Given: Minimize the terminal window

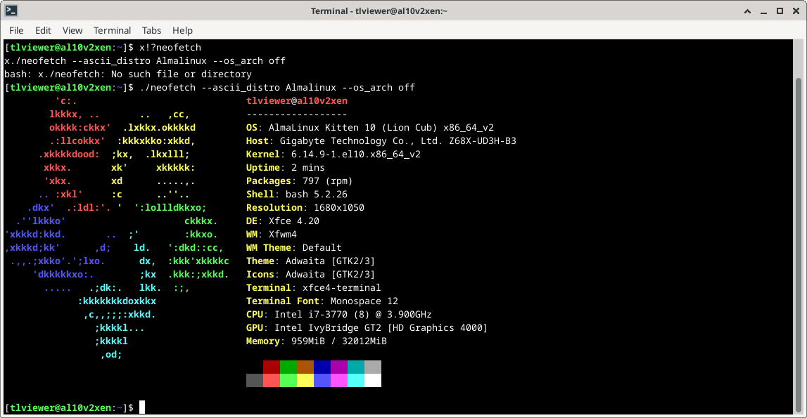Looking at the screenshot, I should pyautogui.click(x=764, y=11).
